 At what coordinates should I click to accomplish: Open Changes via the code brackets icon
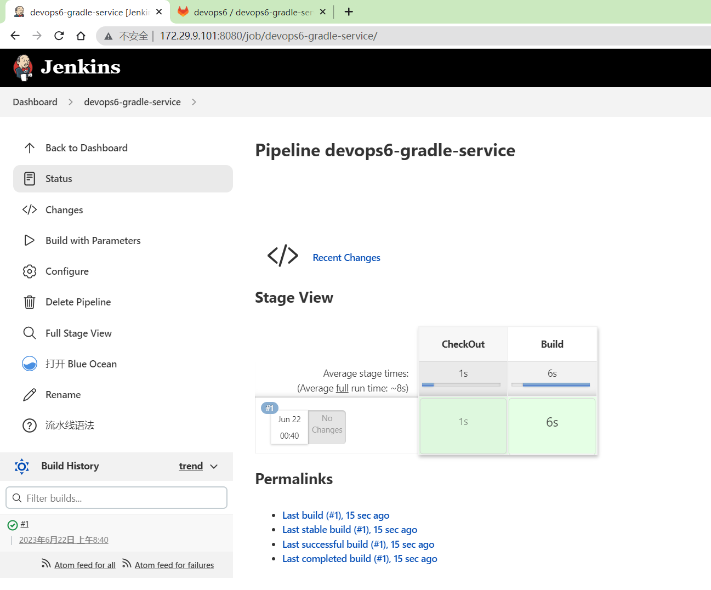click(30, 209)
